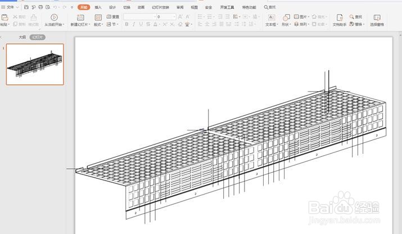The width and height of the screenshot is (402, 234).
Task: Open the font name combo box
Action: (140, 17)
